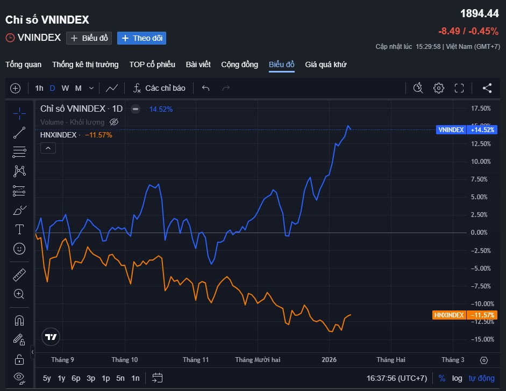
Task: Toggle Volume indicator visibility eye icon
Action: (x=113, y=122)
